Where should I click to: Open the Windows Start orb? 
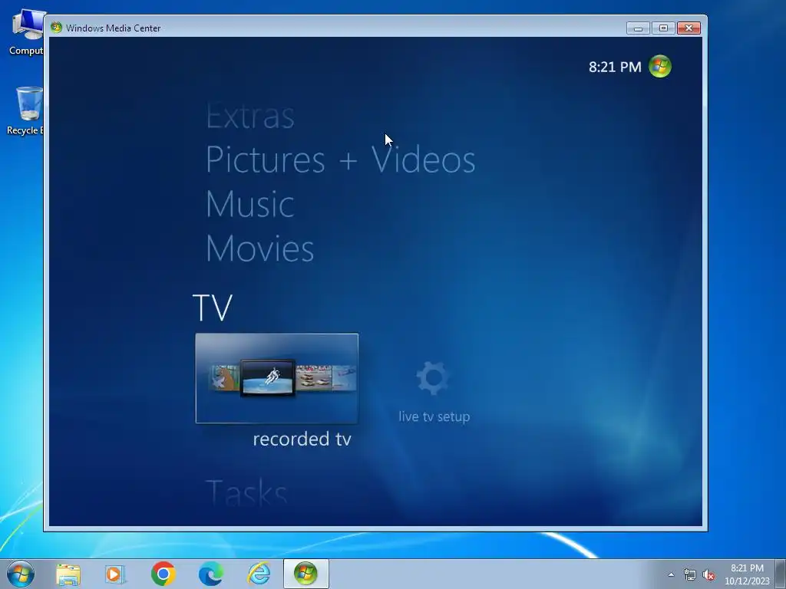(20, 574)
